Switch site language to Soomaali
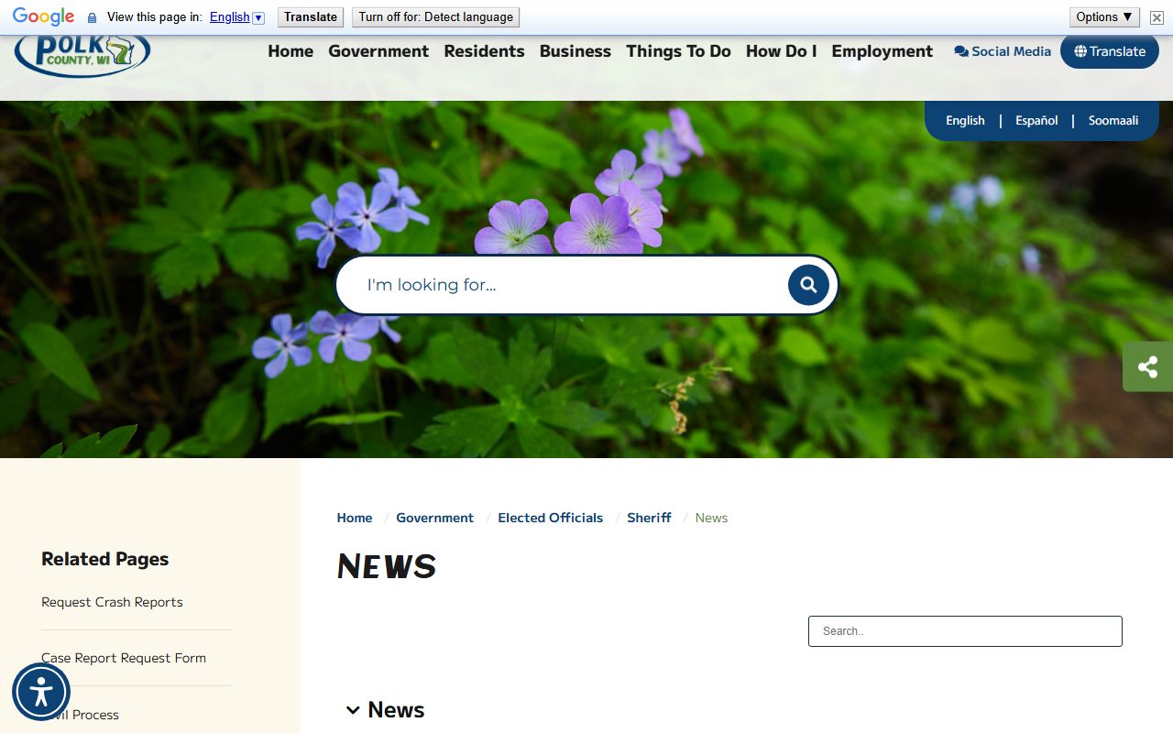 click(x=1113, y=120)
